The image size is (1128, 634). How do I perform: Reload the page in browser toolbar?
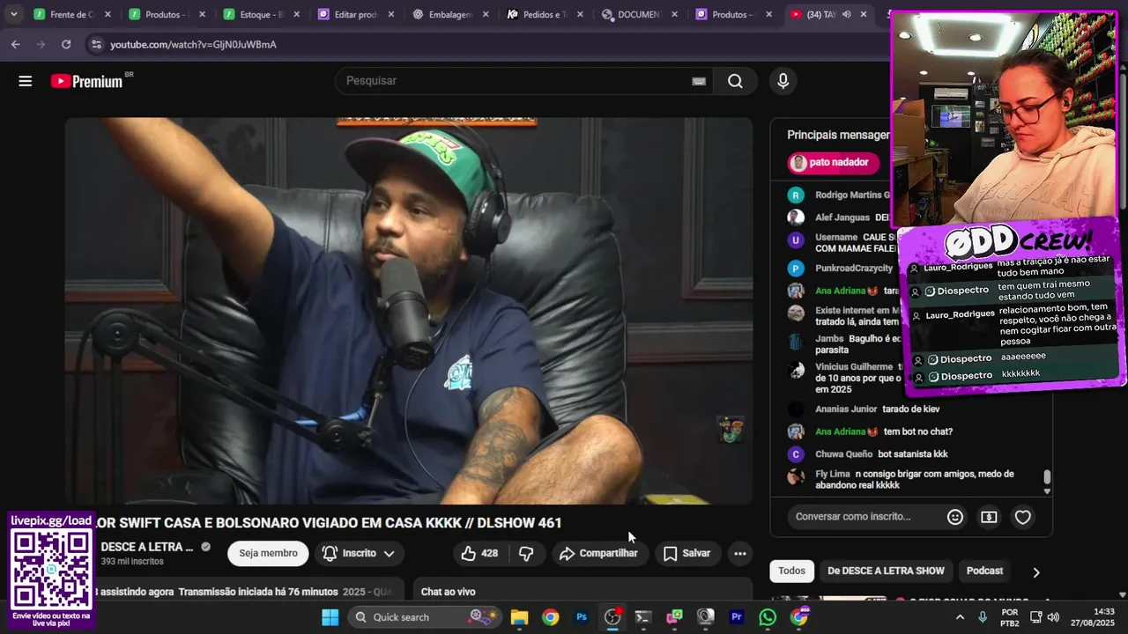[66, 44]
